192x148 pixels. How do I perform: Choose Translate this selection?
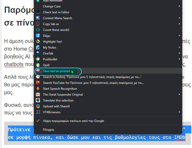tap(108, 100)
